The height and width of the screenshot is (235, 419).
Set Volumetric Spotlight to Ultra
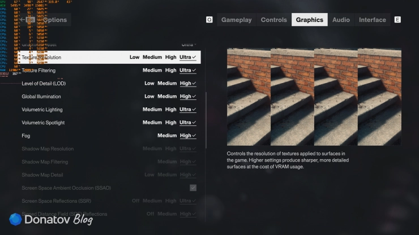pos(187,123)
